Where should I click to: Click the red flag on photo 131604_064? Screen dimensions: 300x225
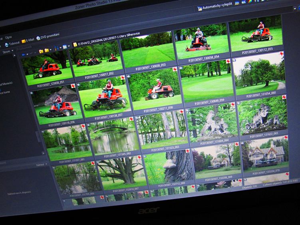click(x=232, y=104)
